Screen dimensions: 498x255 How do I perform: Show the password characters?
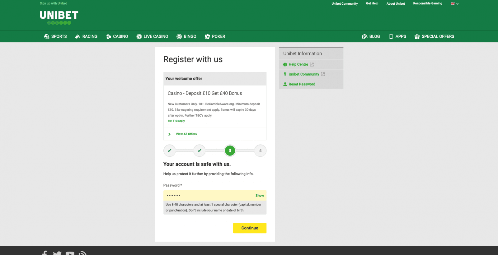260,196
